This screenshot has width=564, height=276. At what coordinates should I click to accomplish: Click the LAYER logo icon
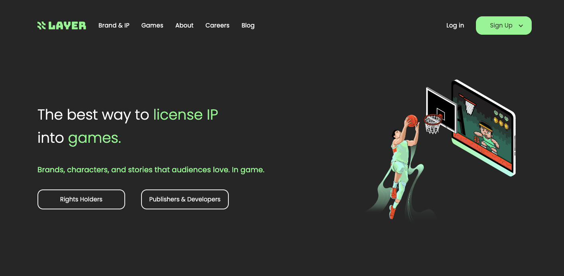(41, 25)
